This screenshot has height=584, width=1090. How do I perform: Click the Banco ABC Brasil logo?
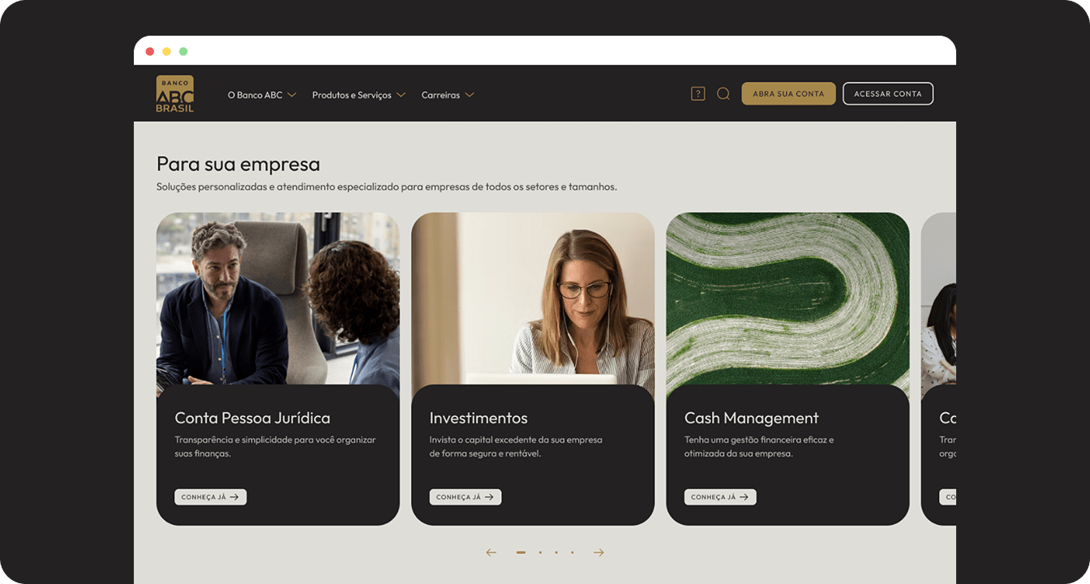point(175,94)
